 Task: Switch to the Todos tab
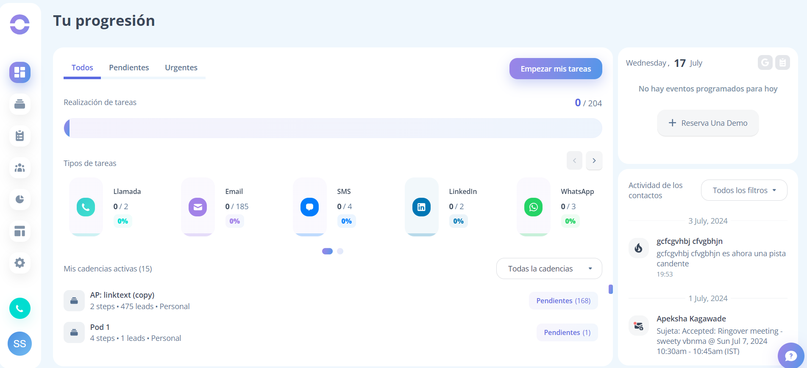point(82,68)
